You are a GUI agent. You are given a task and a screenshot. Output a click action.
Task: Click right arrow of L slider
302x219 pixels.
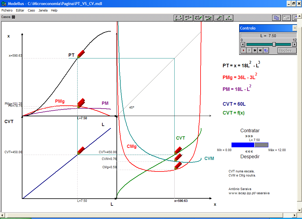pos(294,44)
